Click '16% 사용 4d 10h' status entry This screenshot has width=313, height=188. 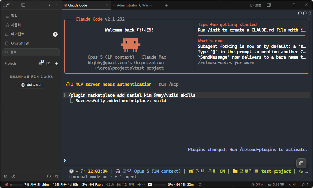point(65,185)
